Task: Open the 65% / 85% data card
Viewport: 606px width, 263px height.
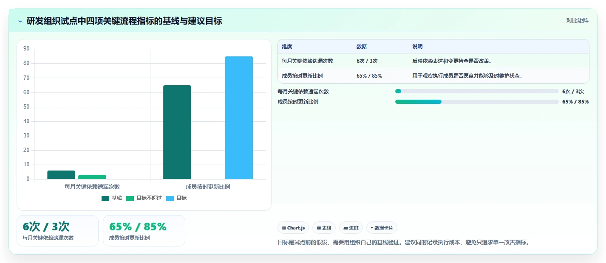Action: click(144, 231)
